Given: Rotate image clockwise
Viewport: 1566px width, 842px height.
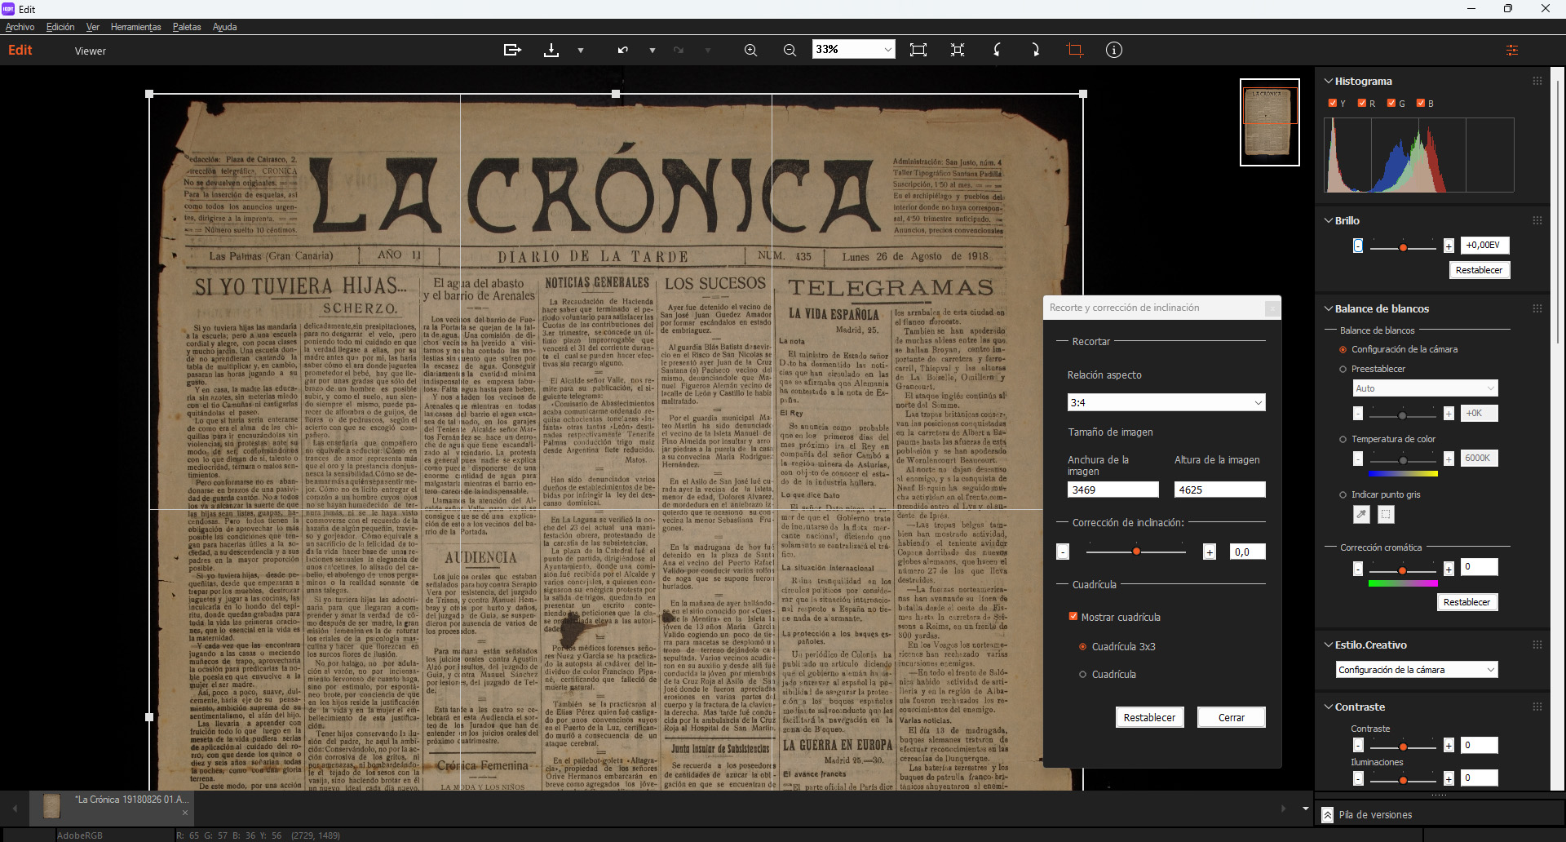Looking at the screenshot, I should pyautogui.click(x=1036, y=50).
